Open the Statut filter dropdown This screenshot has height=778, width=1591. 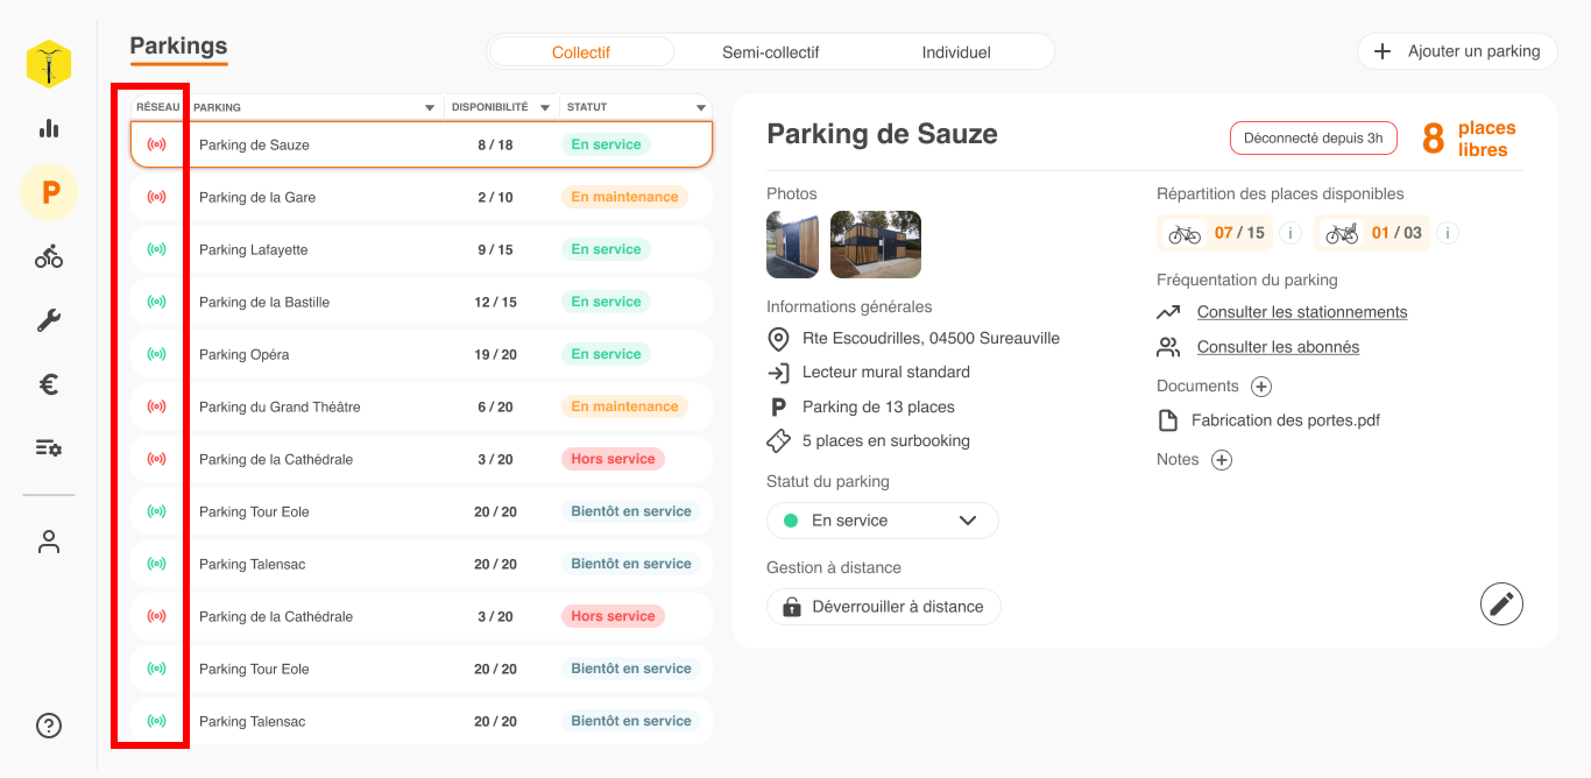(x=700, y=106)
